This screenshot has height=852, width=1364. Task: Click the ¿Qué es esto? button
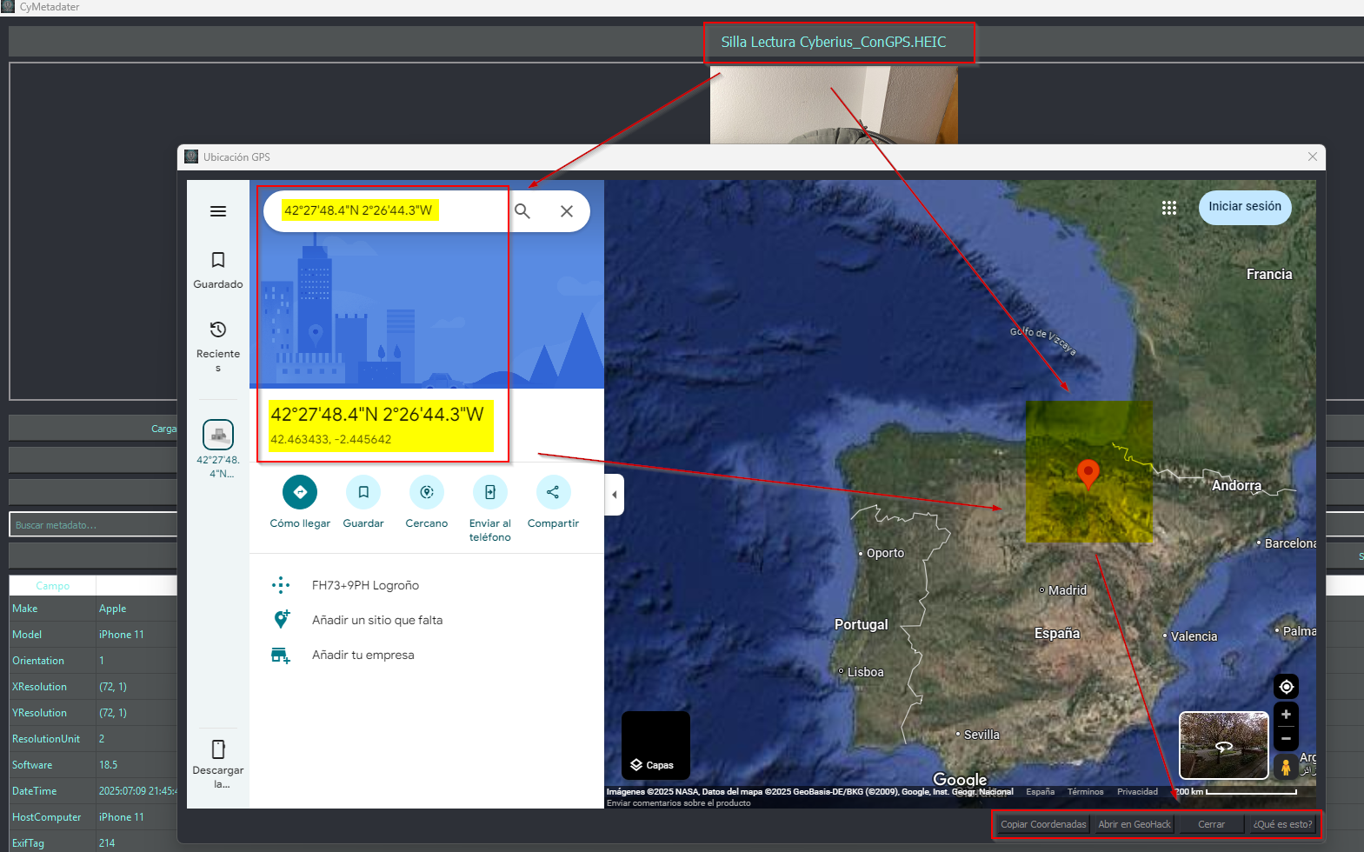(1282, 824)
